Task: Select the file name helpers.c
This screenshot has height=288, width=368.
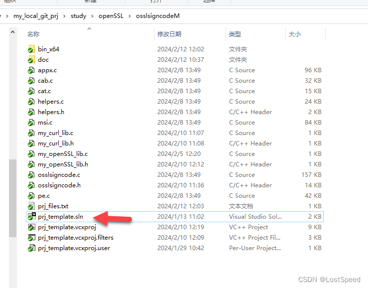Action: pyautogui.click(x=51, y=102)
